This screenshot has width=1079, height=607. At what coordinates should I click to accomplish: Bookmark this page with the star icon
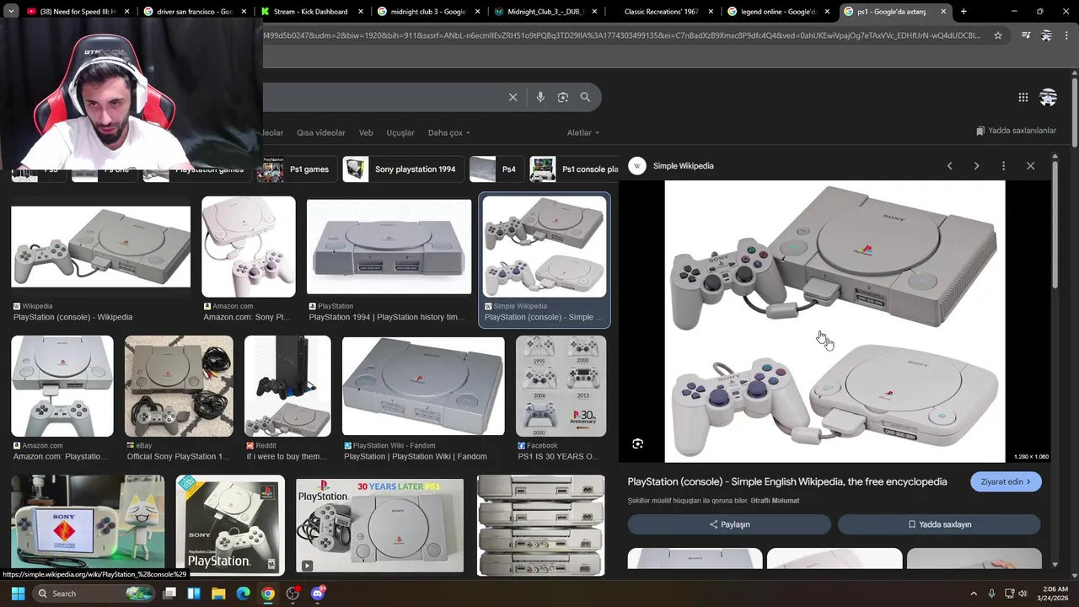pos(998,35)
